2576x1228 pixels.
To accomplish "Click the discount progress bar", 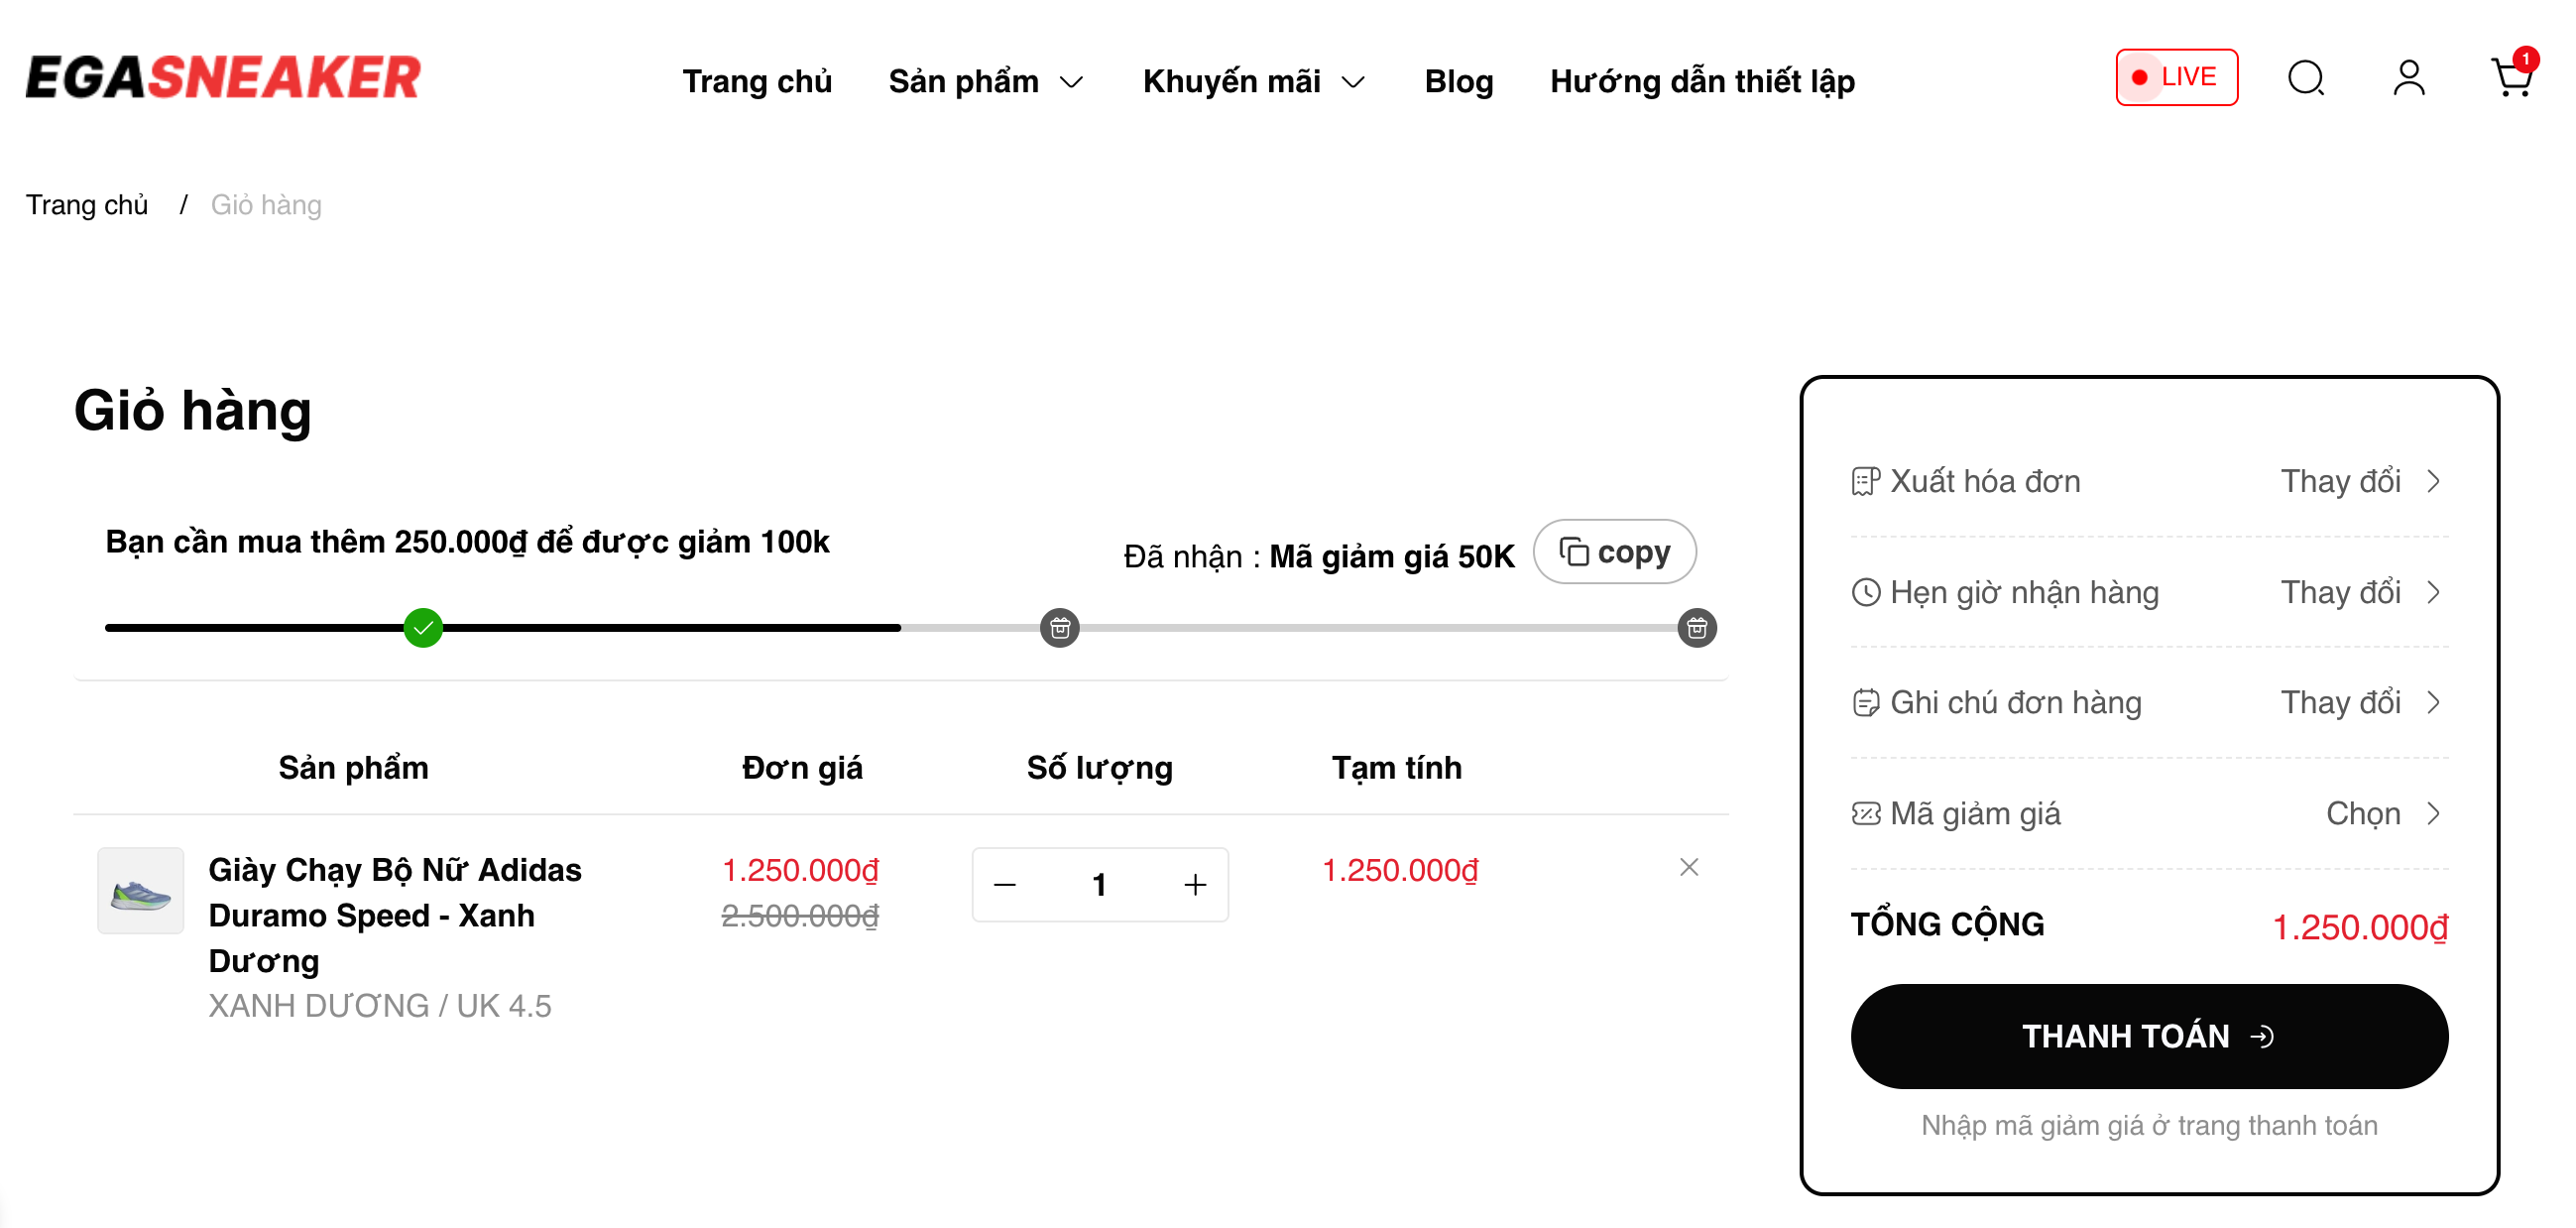I will coord(700,628).
